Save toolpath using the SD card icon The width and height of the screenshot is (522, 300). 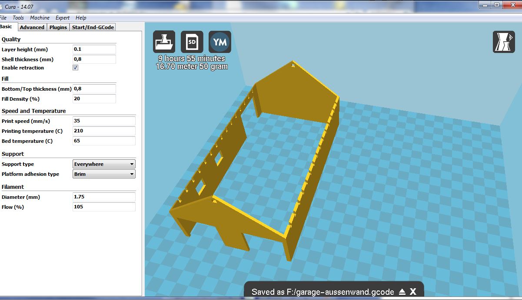click(x=192, y=42)
